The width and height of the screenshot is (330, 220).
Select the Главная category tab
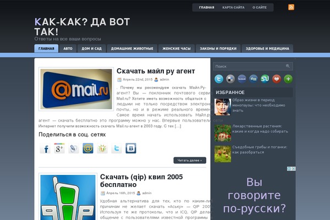pyautogui.click(x=46, y=48)
